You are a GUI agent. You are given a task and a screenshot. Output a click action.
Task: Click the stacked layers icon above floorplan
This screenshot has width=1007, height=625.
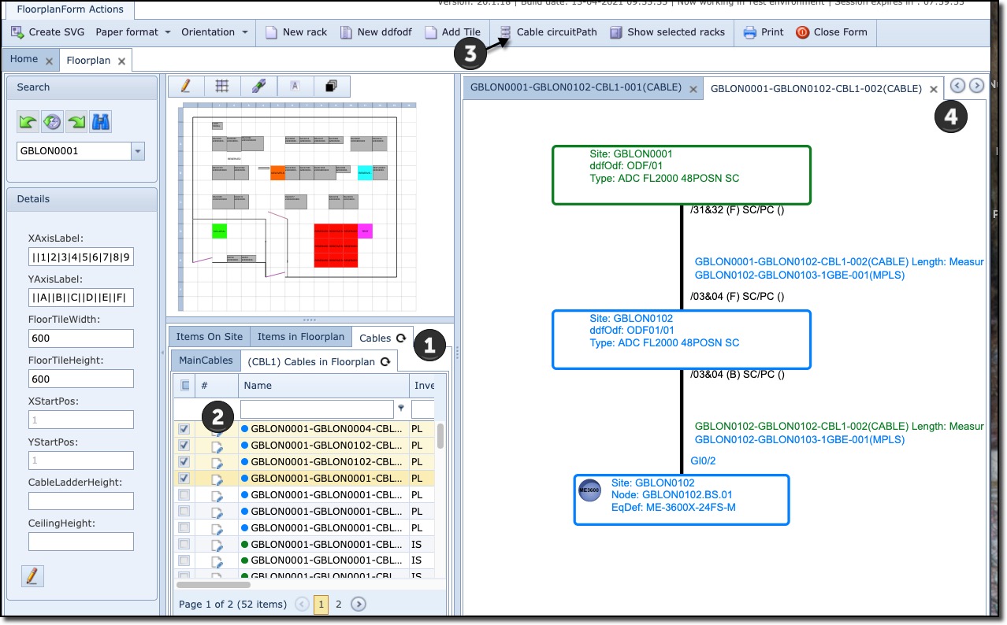[x=331, y=87]
